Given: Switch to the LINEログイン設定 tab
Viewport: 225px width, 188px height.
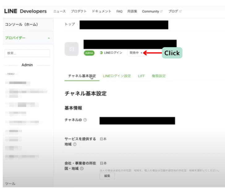Looking at the screenshot, I should [x=117, y=76].
